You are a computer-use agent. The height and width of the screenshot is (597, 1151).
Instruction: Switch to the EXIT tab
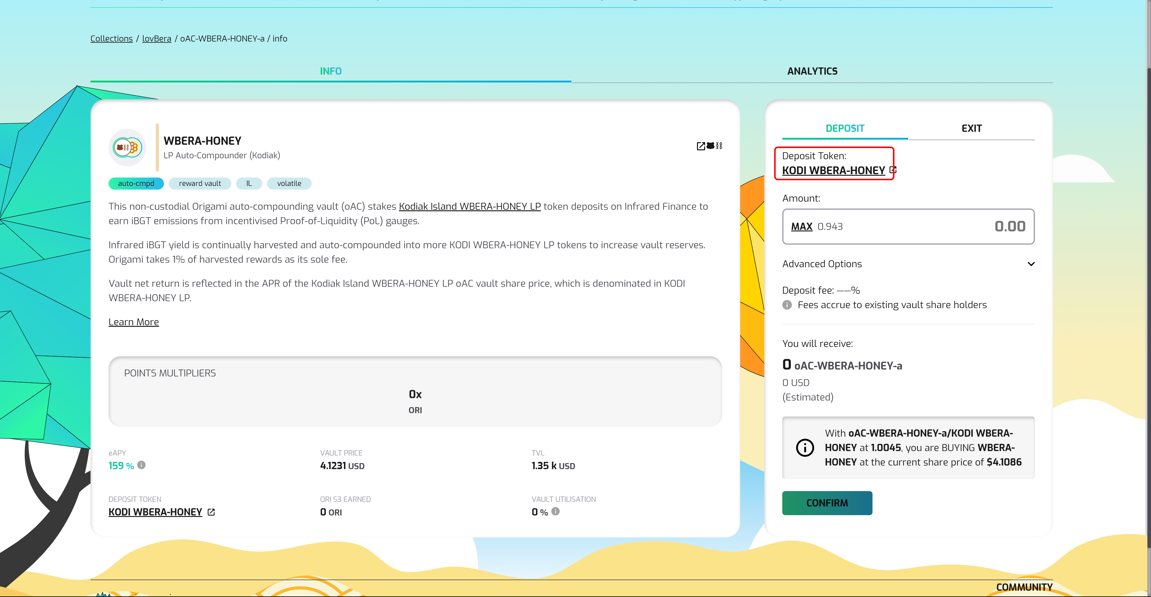point(971,128)
